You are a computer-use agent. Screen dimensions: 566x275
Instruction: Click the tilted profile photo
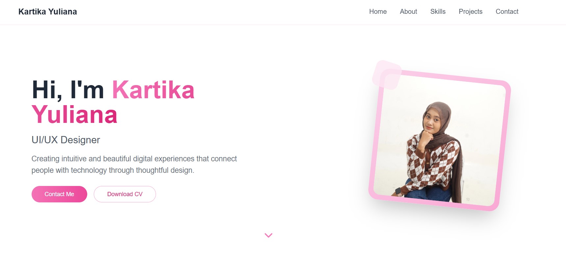click(439, 140)
